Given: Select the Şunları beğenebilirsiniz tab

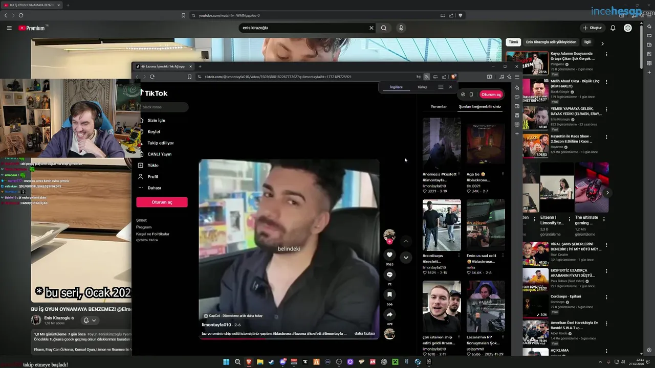Looking at the screenshot, I should pos(479,106).
